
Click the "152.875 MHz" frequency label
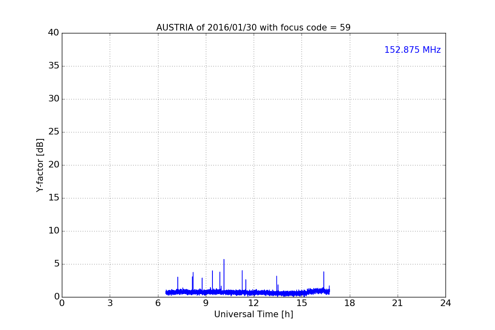pos(412,50)
